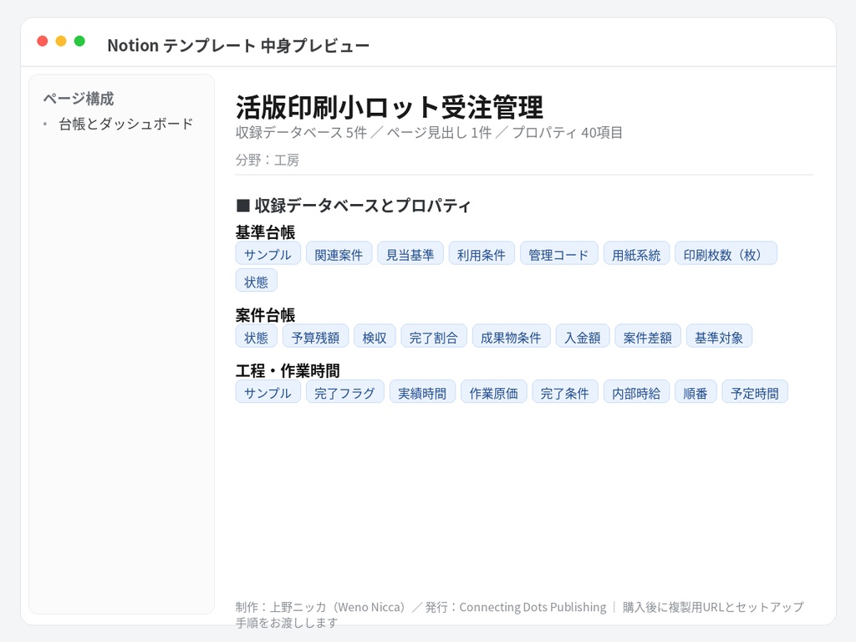The height and width of the screenshot is (642, 856).
Task: Select the 利用条件 tag
Action: coord(481,253)
